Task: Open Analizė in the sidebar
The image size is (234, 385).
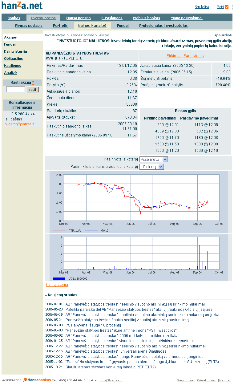Action: tap(10, 73)
